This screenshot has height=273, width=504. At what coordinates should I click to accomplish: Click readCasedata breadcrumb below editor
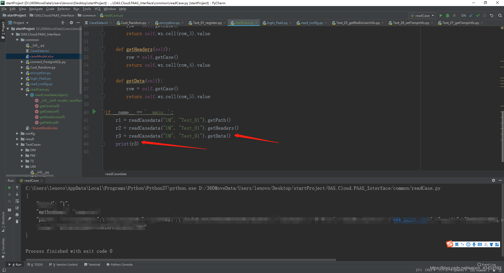click(x=116, y=174)
